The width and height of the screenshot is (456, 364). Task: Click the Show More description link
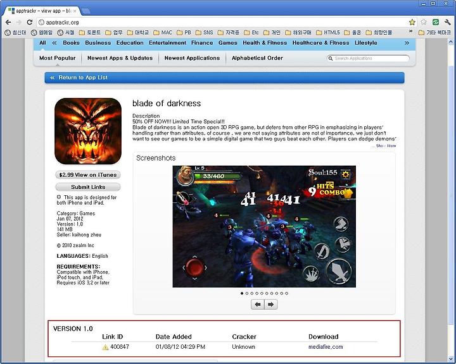click(386, 146)
